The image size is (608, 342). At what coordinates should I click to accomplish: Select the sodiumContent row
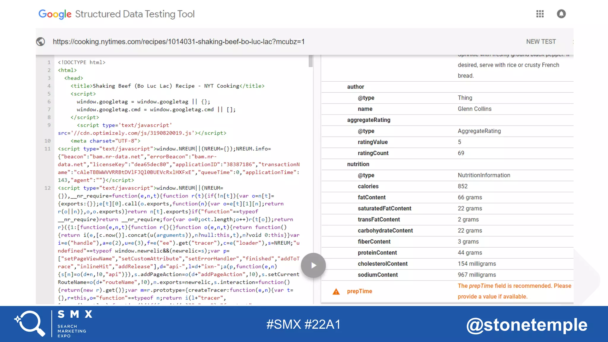pyautogui.click(x=378, y=275)
